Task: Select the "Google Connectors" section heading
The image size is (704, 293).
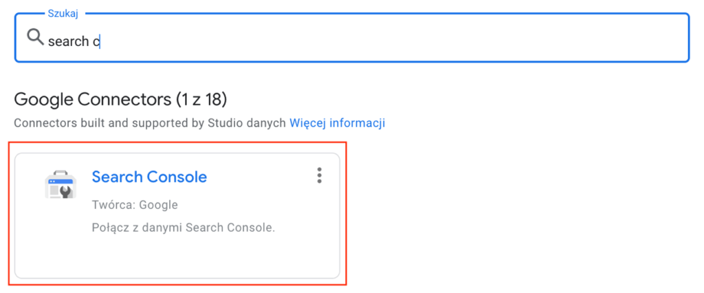Action: [91, 99]
